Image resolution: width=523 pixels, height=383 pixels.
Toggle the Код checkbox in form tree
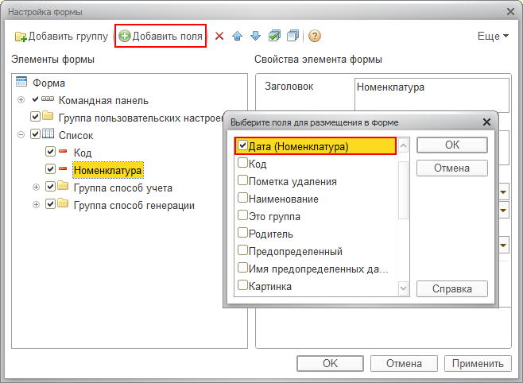(x=50, y=152)
